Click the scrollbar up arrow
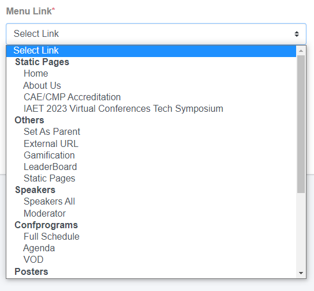 point(301,51)
